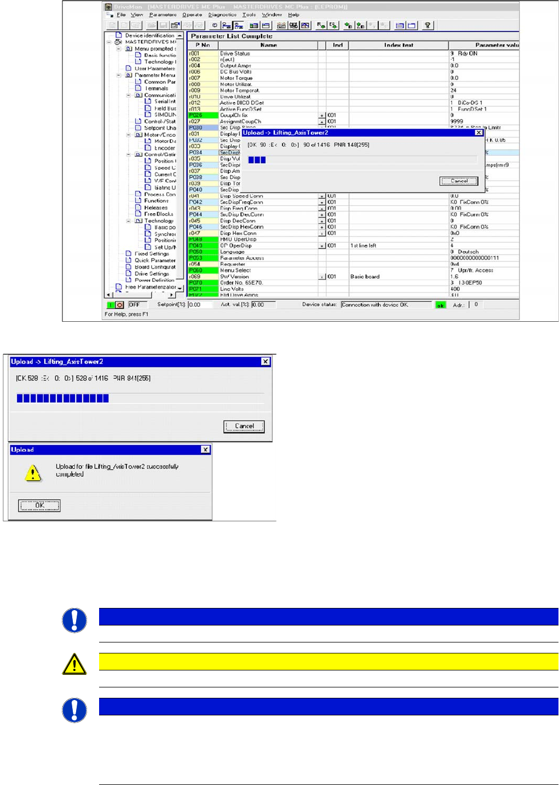The height and width of the screenshot is (785, 559).
Task: Toggle the red O drive-off button
Action: 119,305
